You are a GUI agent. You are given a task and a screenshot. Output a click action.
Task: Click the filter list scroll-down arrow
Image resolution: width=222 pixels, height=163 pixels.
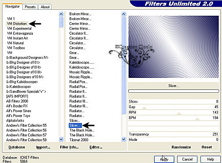point(124,139)
